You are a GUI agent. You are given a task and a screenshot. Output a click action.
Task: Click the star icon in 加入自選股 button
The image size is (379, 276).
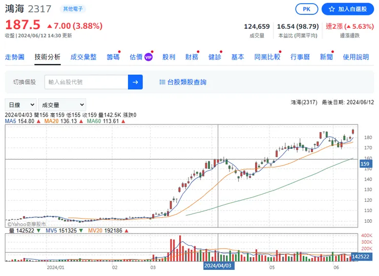[x=332, y=9]
